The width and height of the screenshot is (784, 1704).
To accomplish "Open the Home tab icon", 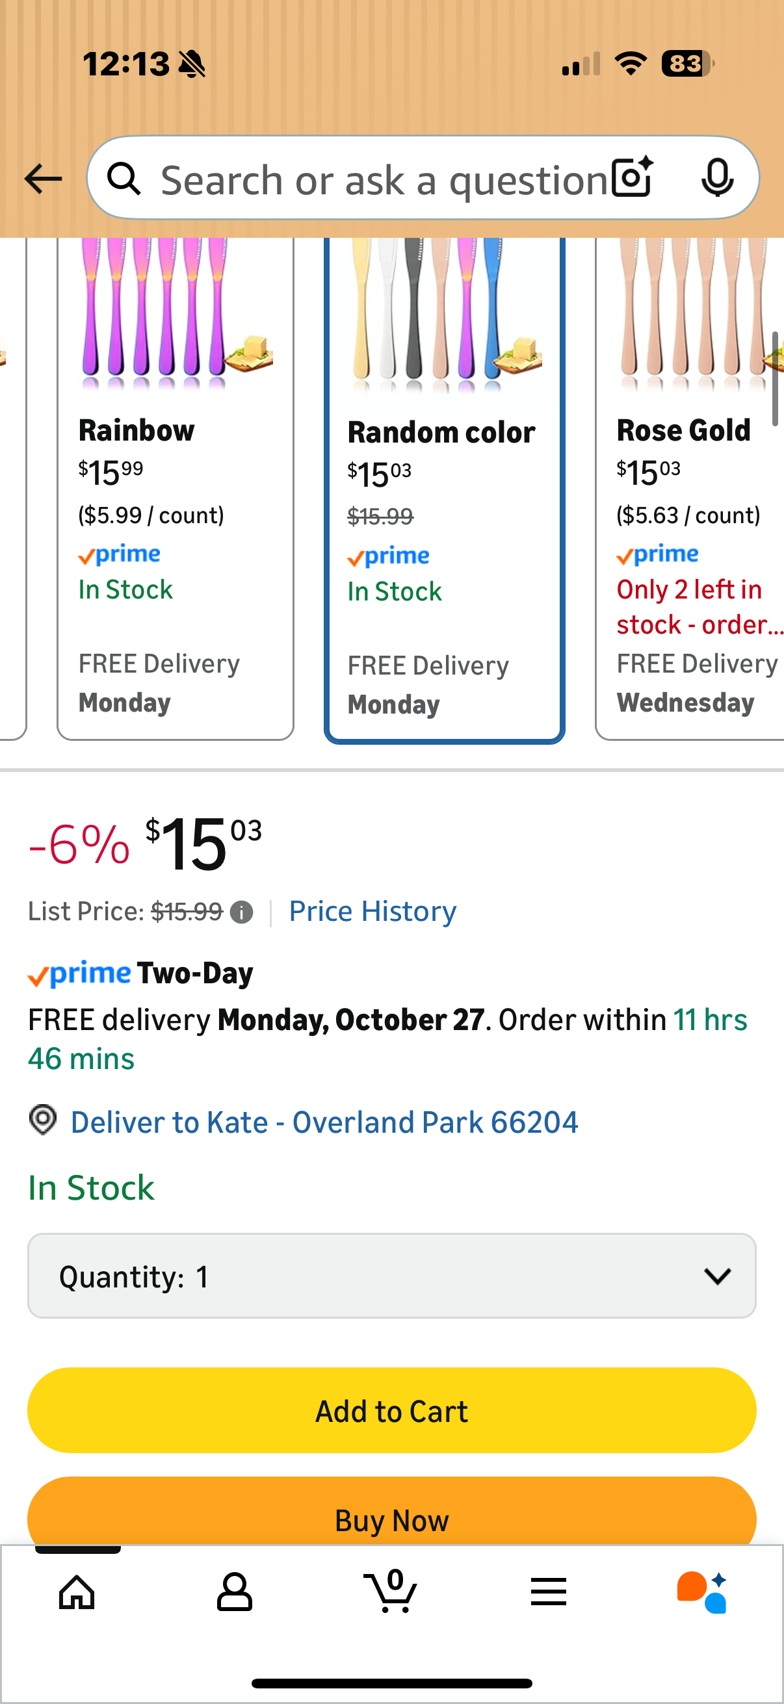I will point(77,1592).
